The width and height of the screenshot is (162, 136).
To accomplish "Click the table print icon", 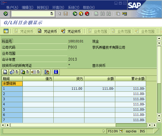I will pyautogui.click(x=5, y=72).
